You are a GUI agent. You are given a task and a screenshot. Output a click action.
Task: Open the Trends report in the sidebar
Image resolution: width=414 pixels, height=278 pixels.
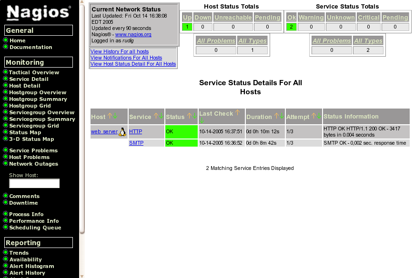click(19, 253)
